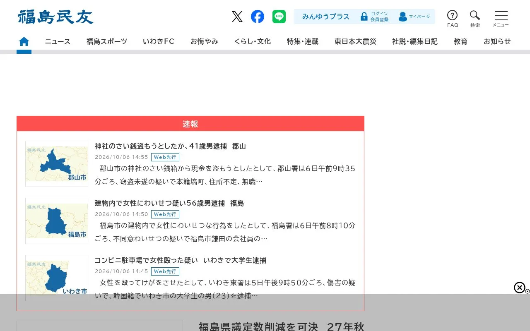
Task: Open the Facebook page icon
Action: (258, 17)
